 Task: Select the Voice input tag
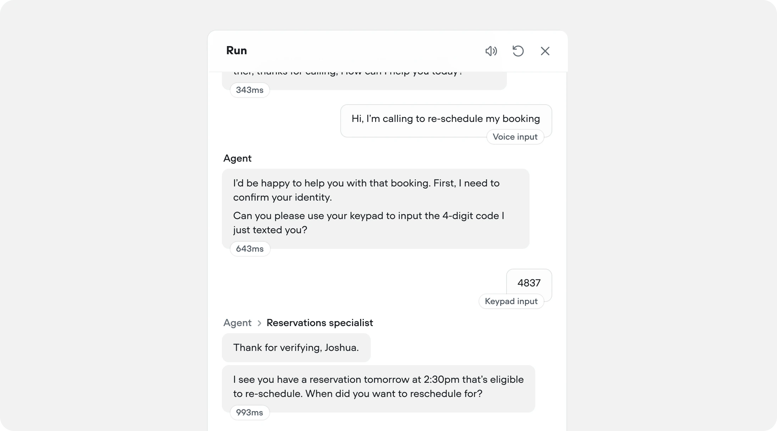515,137
